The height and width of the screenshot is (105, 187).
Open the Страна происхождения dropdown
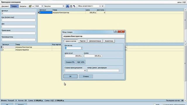click(85, 71)
